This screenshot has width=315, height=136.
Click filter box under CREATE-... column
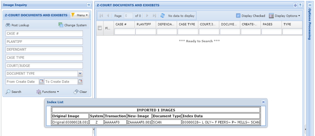pos(251,31)
